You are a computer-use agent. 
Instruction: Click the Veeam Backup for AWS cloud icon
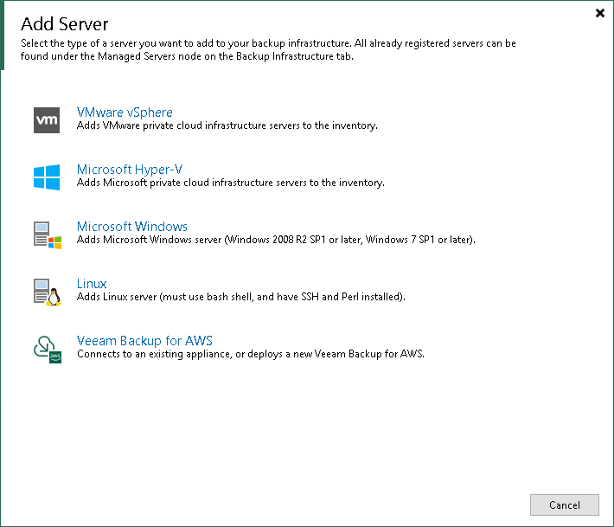pyautogui.click(x=48, y=349)
